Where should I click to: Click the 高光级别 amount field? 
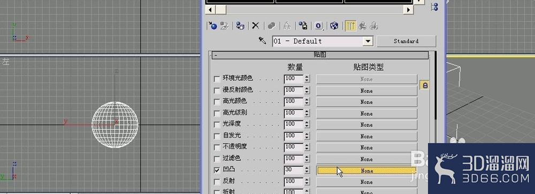click(x=294, y=113)
